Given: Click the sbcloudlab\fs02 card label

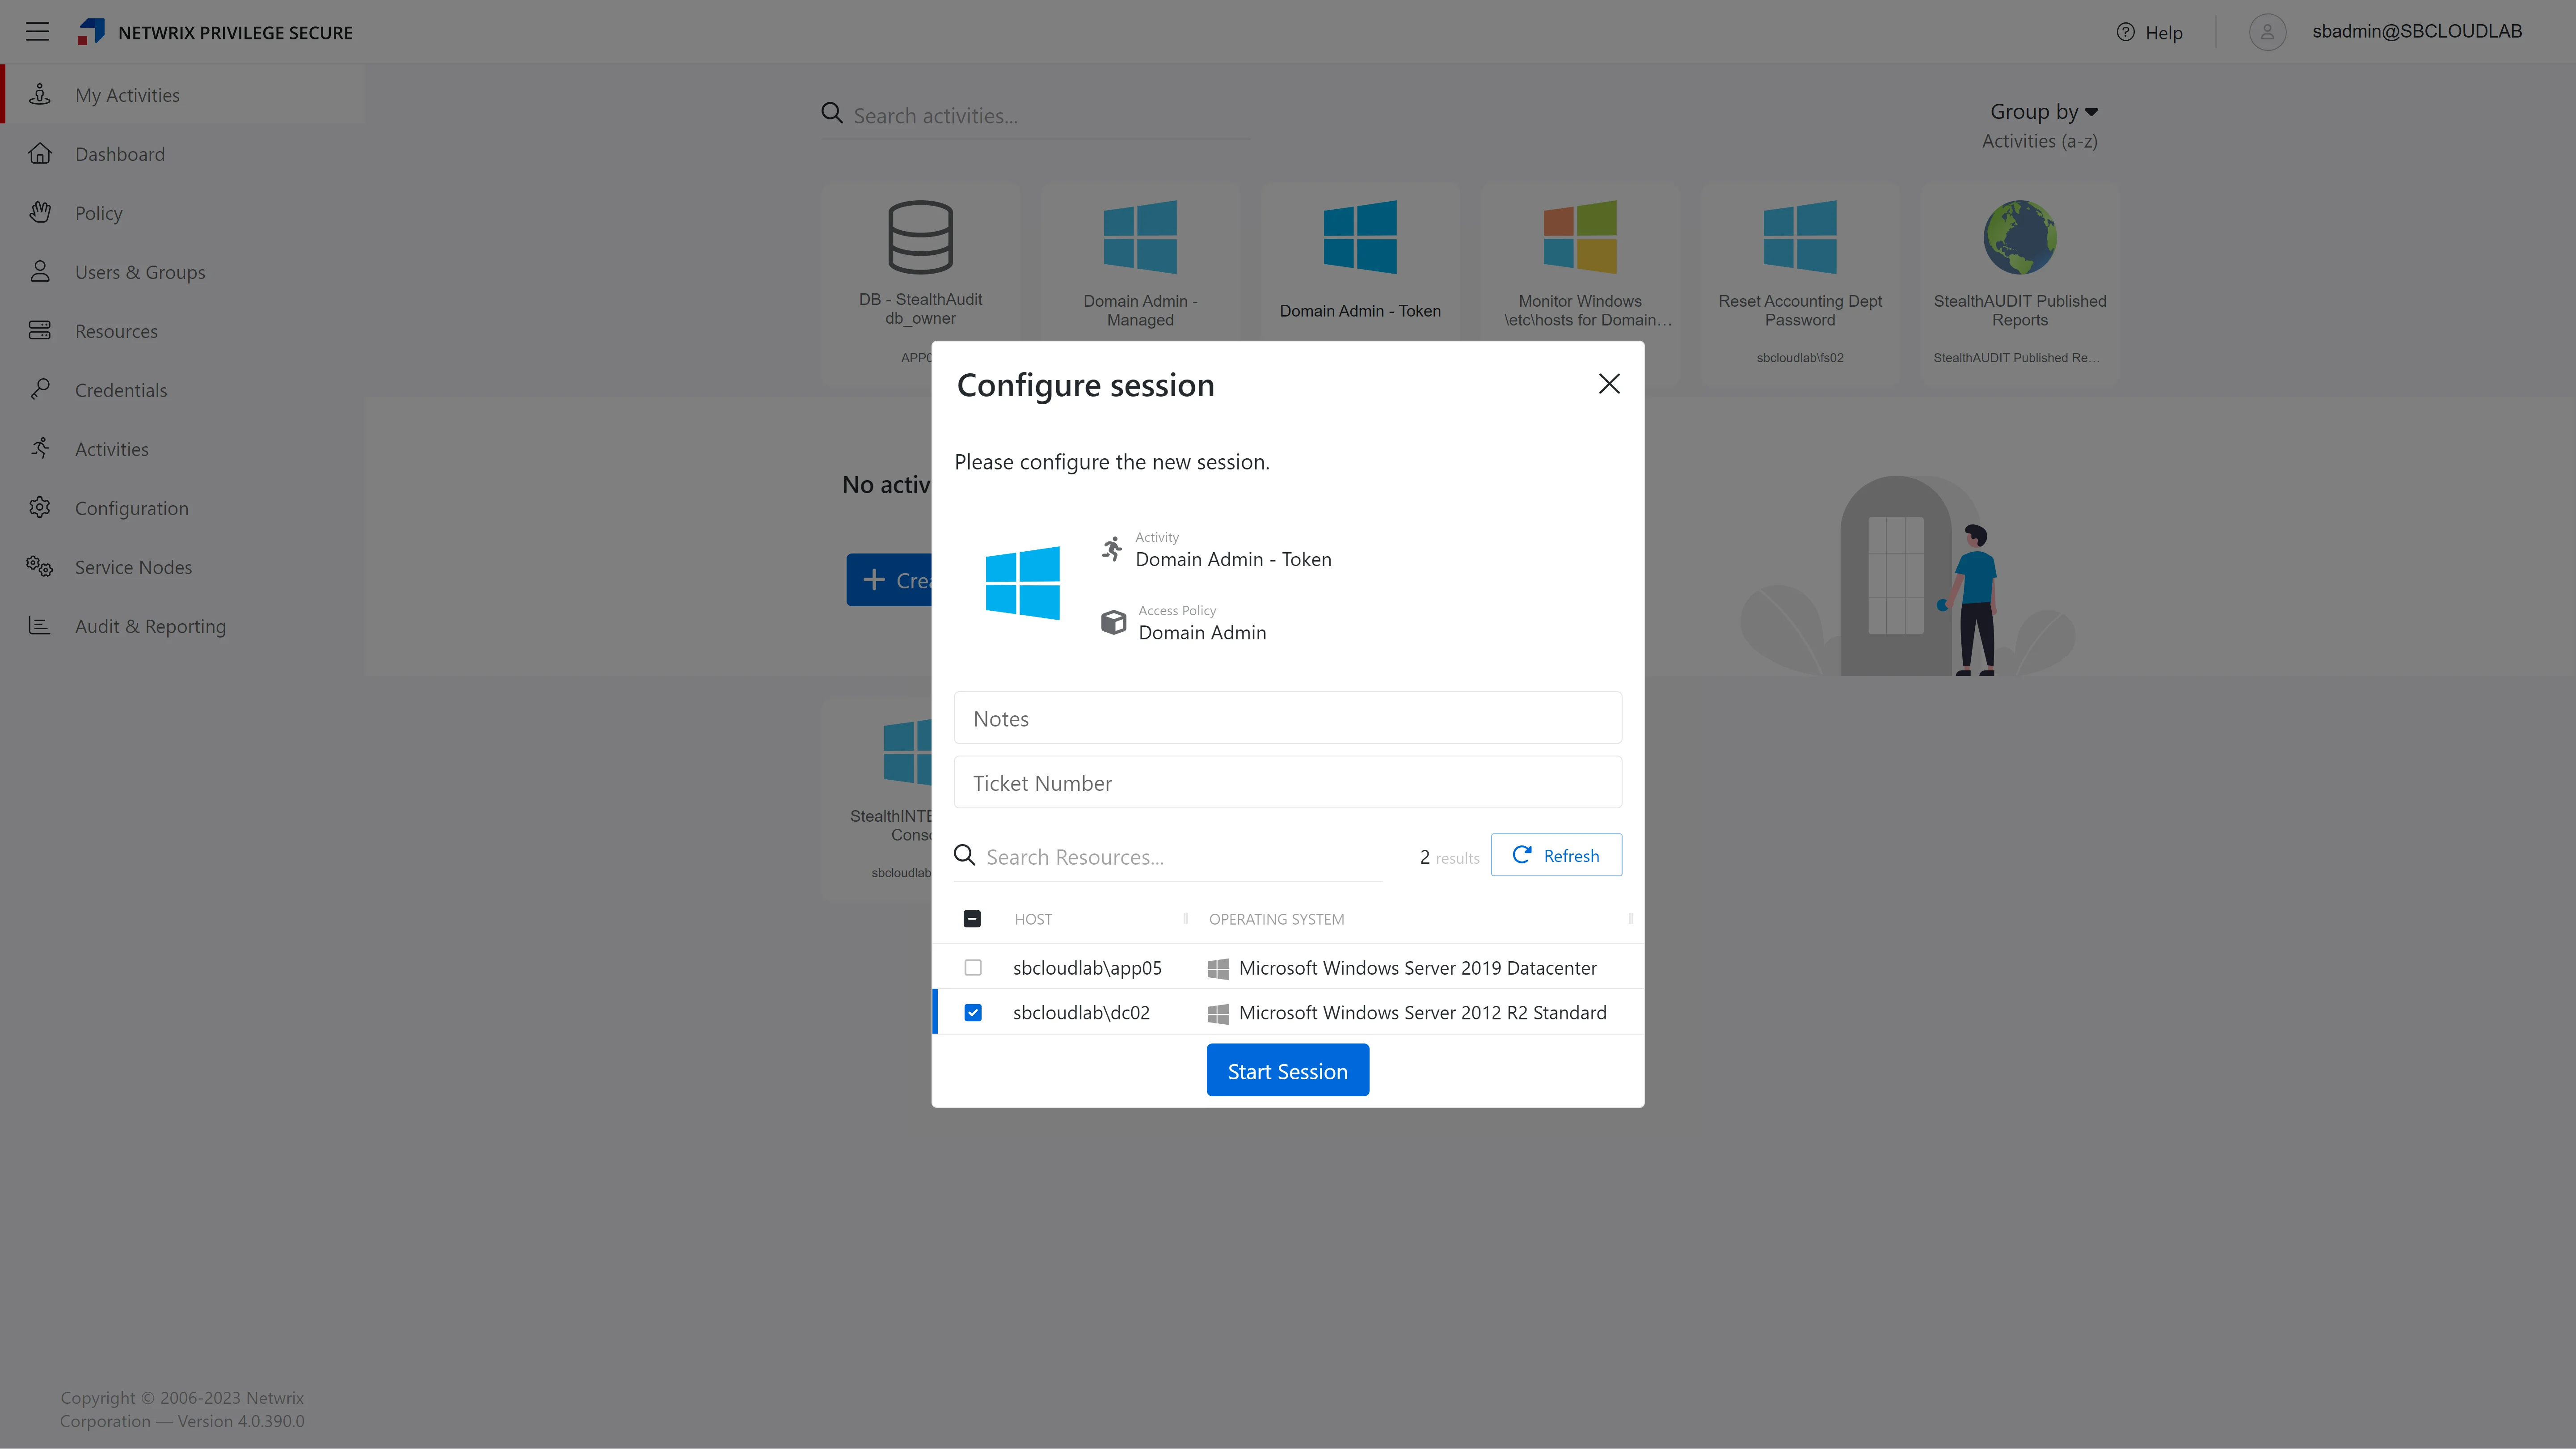Looking at the screenshot, I should click(1800, 358).
